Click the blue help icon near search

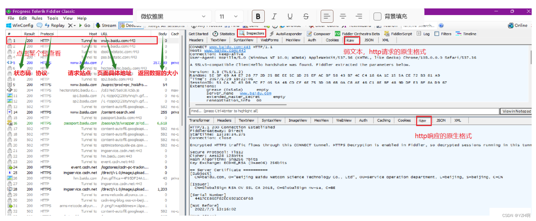pyautogui.click(x=441, y=26)
